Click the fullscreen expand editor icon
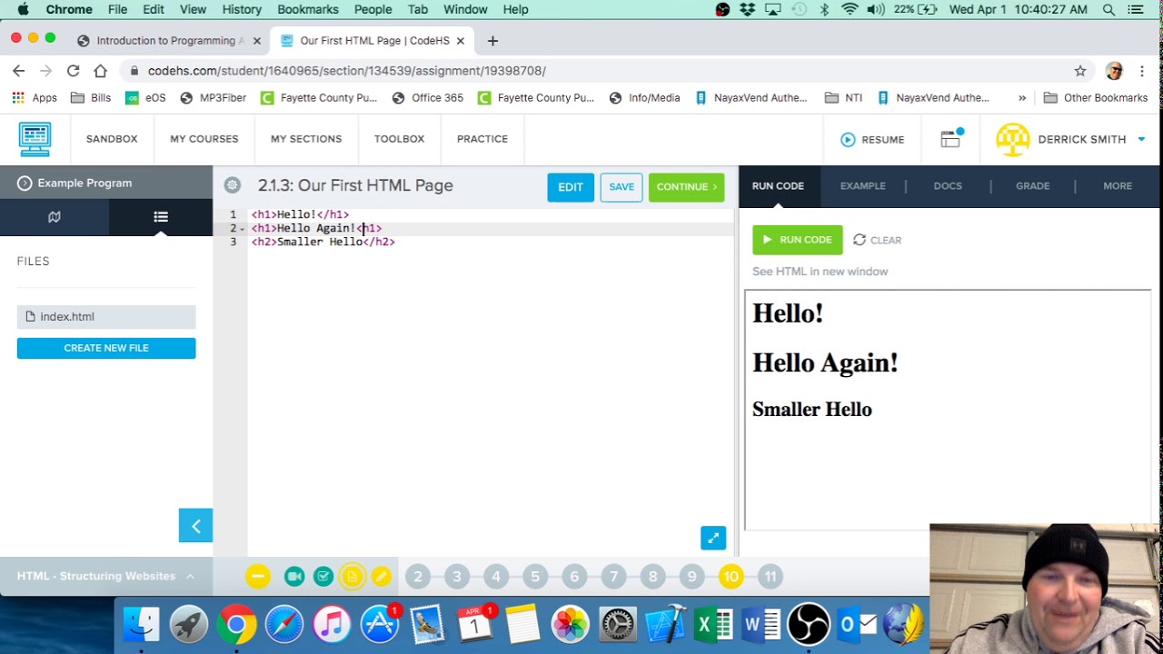The image size is (1163, 654). coord(713,539)
